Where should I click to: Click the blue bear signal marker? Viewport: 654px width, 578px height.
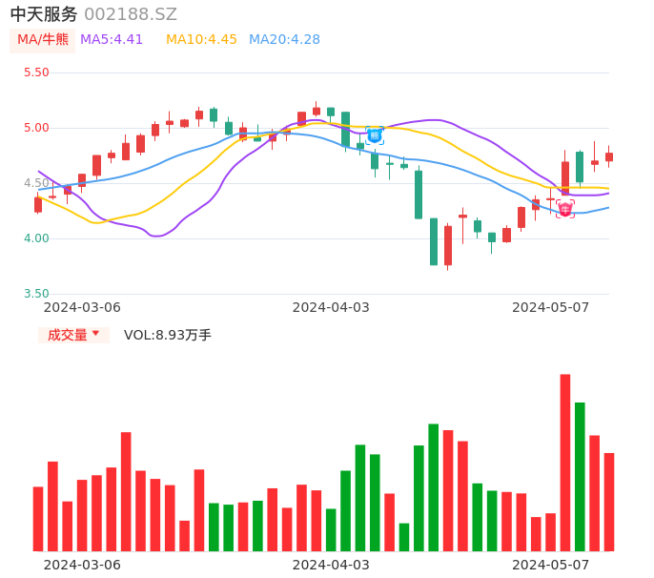coord(375,135)
